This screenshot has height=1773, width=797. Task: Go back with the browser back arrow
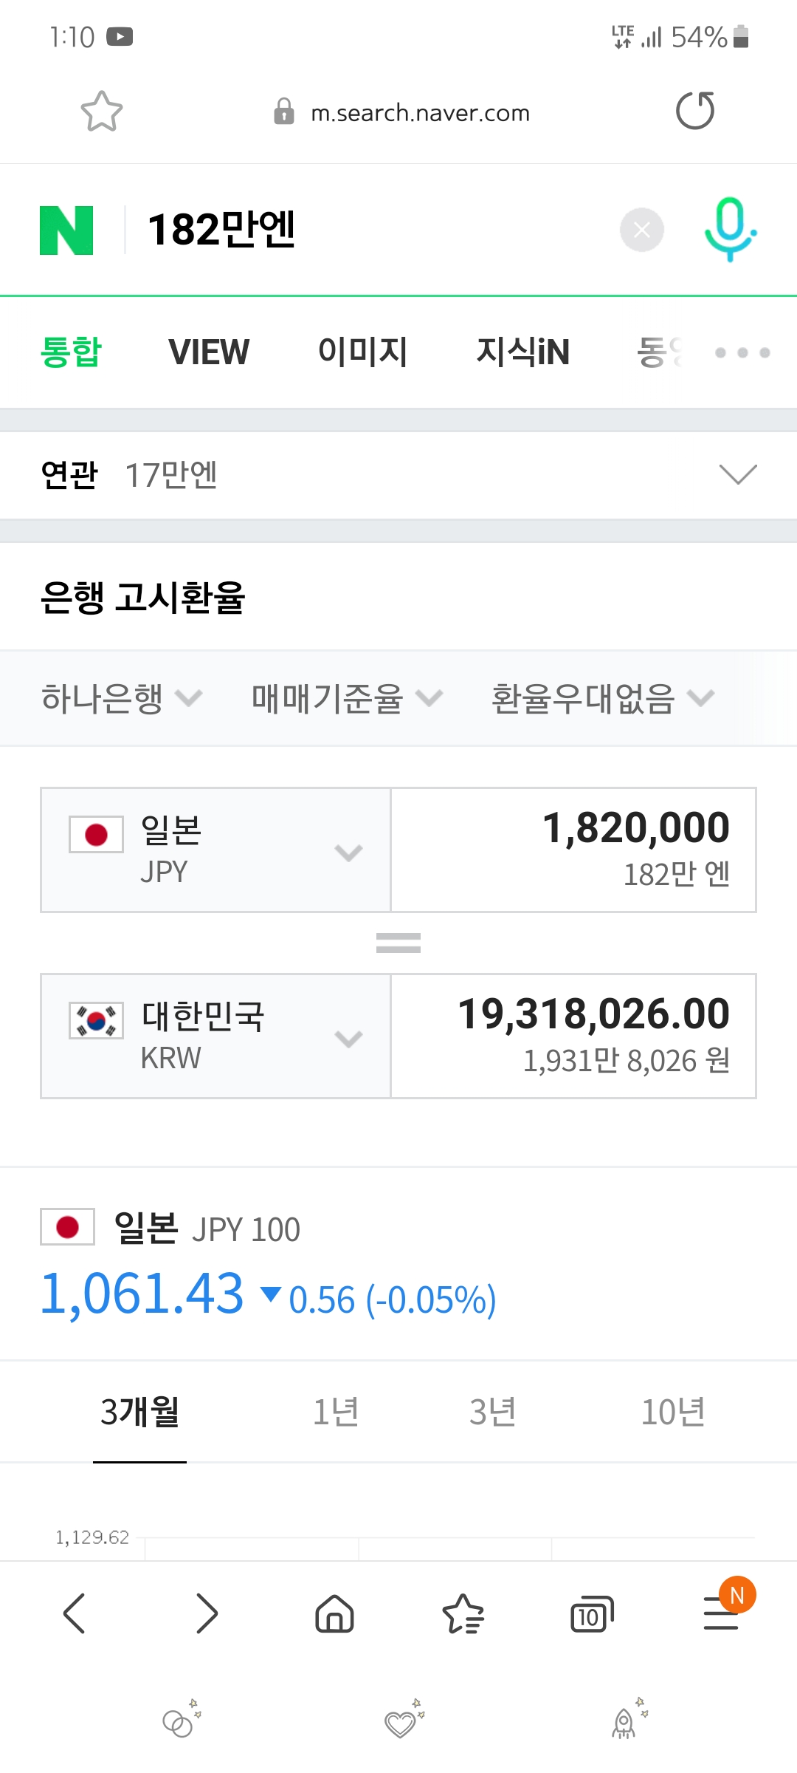point(75,1613)
